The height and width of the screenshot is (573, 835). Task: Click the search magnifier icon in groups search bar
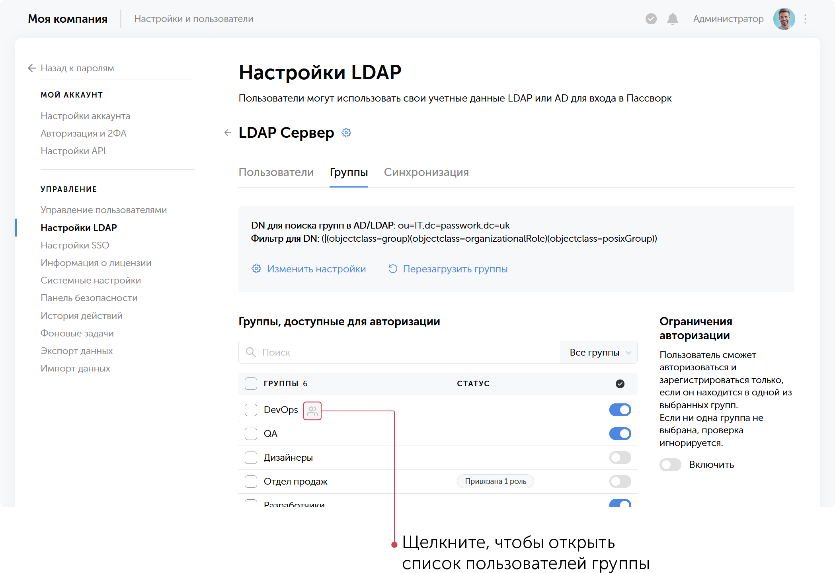[x=251, y=352]
